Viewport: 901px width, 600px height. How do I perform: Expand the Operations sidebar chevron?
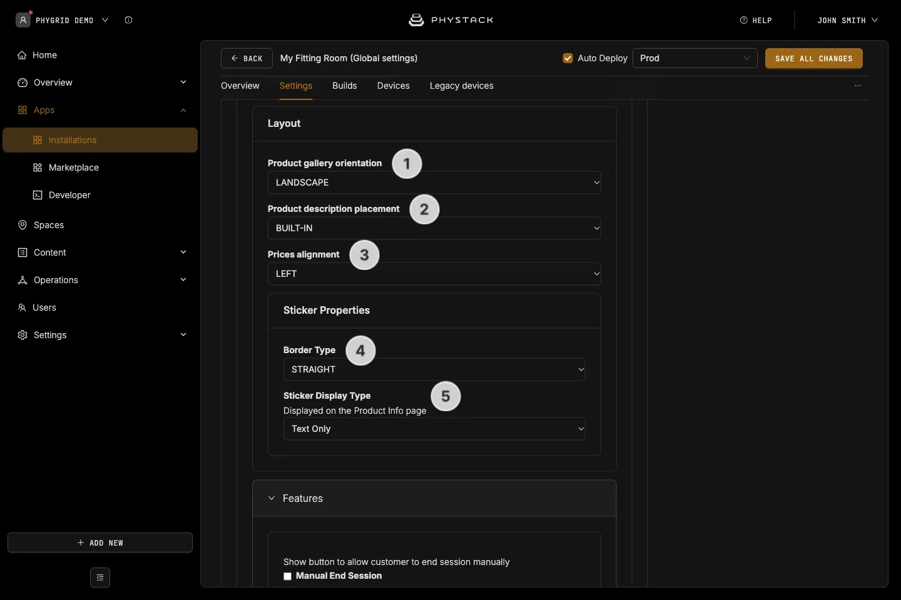coord(183,279)
